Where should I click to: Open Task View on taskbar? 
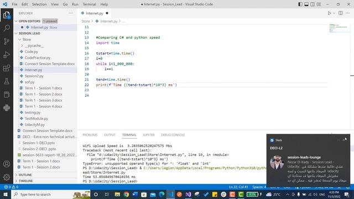(x=107, y=194)
